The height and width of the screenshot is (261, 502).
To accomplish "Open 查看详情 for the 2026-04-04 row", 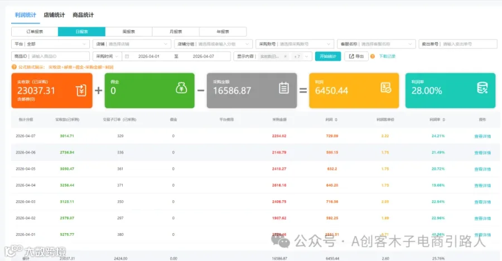I will (x=482, y=186).
